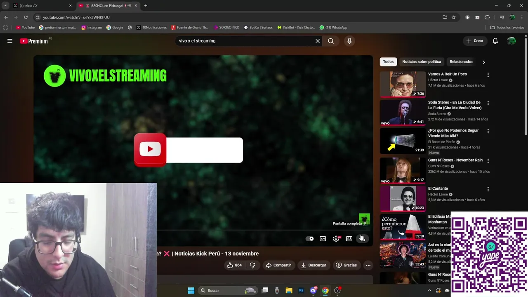Image resolution: width=528 pixels, height=297 pixels.
Task: Open the Gracias super thanks button
Action: tap(346, 265)
